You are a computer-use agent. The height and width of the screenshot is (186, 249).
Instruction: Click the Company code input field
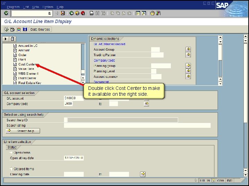pos(68,104)
